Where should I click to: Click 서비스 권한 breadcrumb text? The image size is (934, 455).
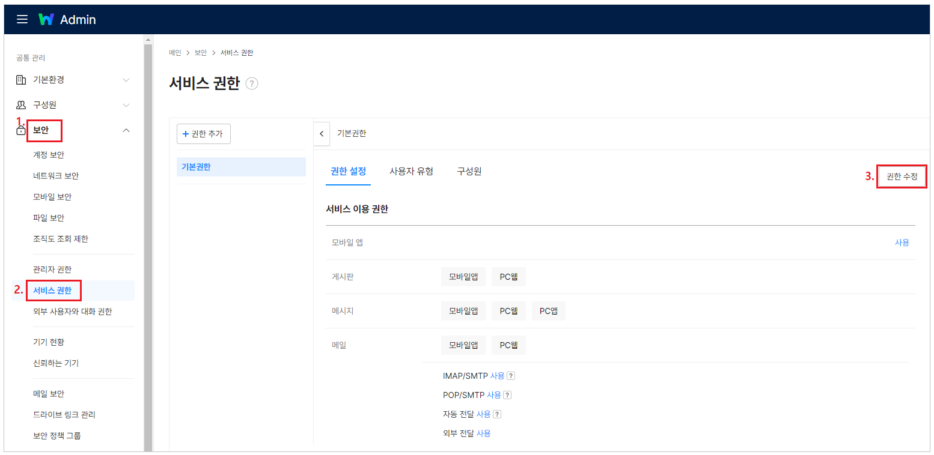[237, 53]
